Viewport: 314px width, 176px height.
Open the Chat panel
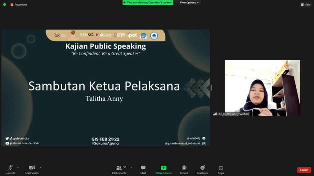tap(143, 170)
